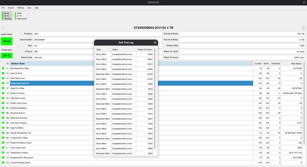Image resolution: width=307 pixels, height=167 pixels.
Task: Click green status dot for Spin Retry Count
Action: (3, 98)
